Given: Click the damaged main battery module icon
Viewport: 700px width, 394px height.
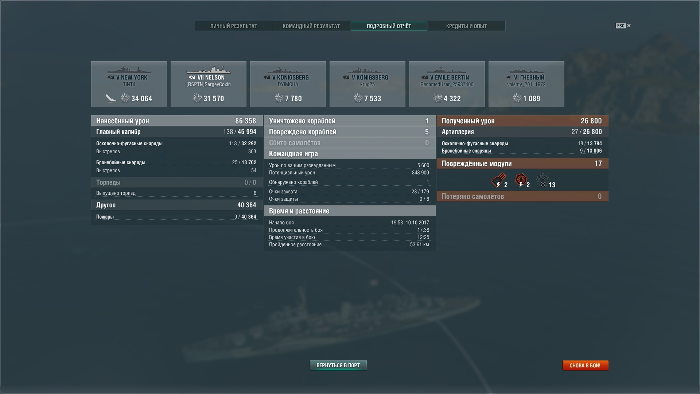Looking at the screenshot, I should 498,180.
